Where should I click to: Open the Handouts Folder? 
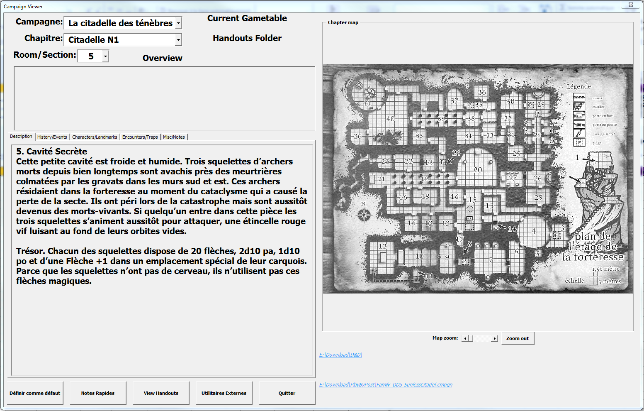247,38
